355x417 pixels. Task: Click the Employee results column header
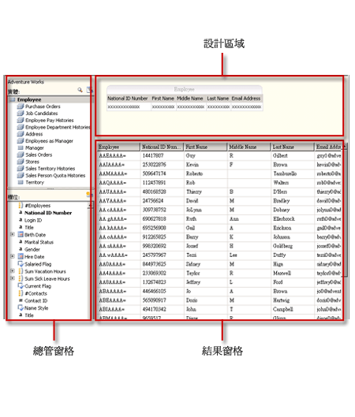(118, 147)
